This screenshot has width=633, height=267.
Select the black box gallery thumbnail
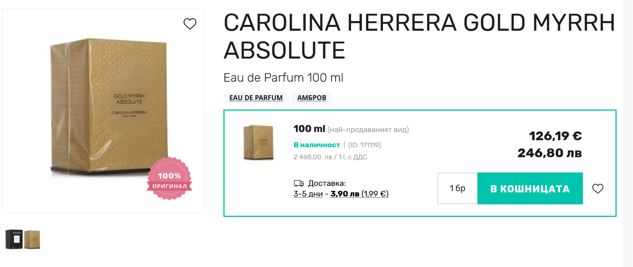[x=14, y=239]
